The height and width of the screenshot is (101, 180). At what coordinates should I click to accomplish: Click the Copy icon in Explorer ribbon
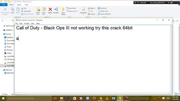pyautogui.click(x=12, y=11)
